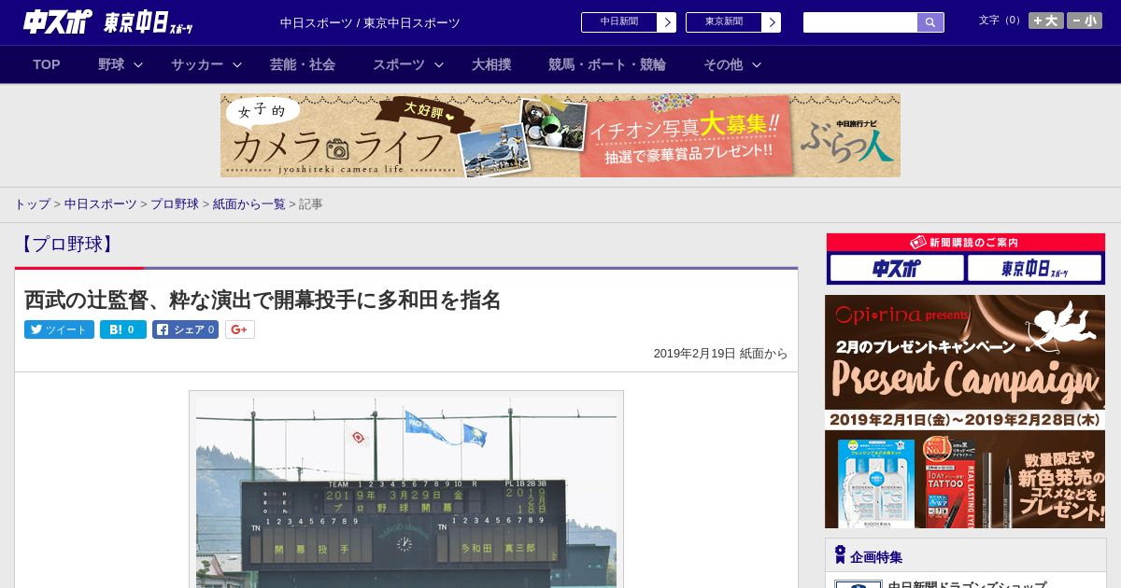Click the 企画特集 ribbon icon
The image size is (1121, 588).
[x=840, y=555]
